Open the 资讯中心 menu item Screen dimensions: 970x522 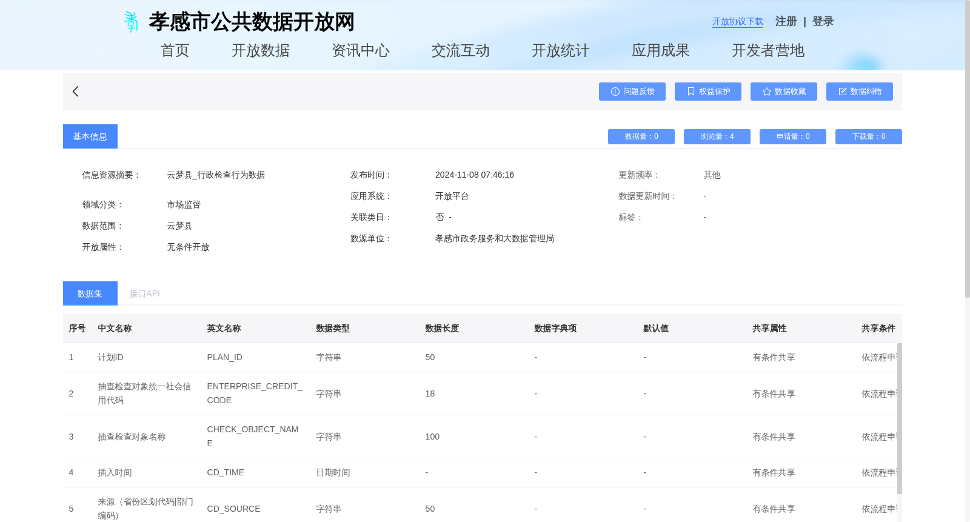tap(361, 50)
